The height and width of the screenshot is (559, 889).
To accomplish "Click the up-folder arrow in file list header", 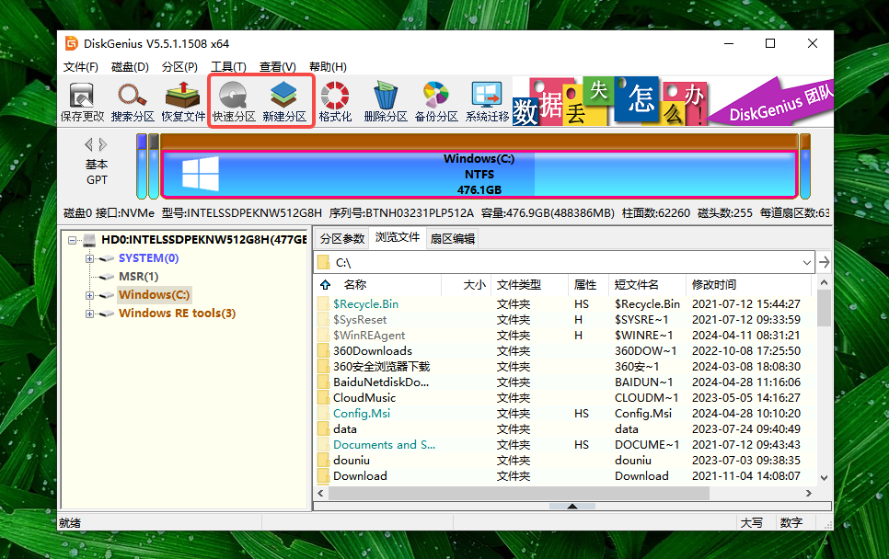I will (325, 284).
